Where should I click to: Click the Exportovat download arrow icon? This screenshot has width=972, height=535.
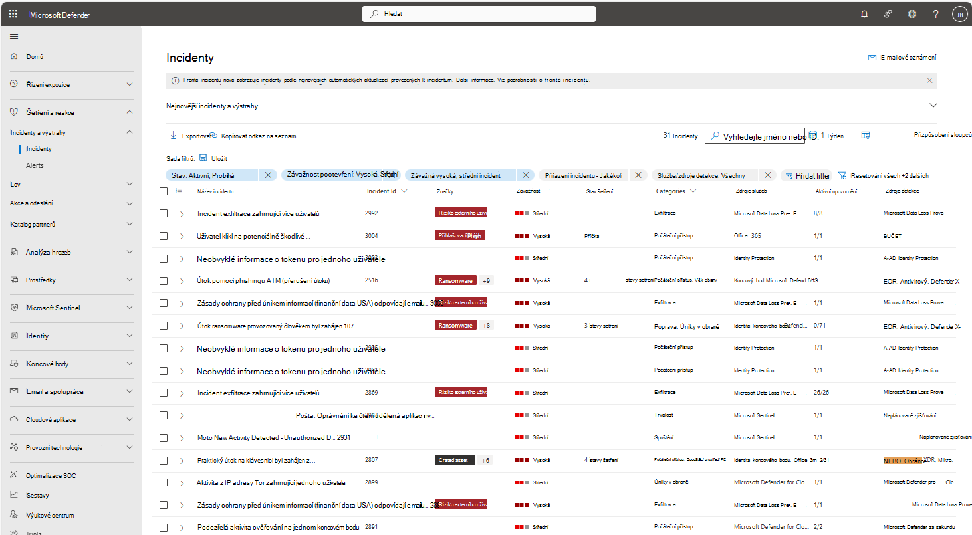click(174, 135)
